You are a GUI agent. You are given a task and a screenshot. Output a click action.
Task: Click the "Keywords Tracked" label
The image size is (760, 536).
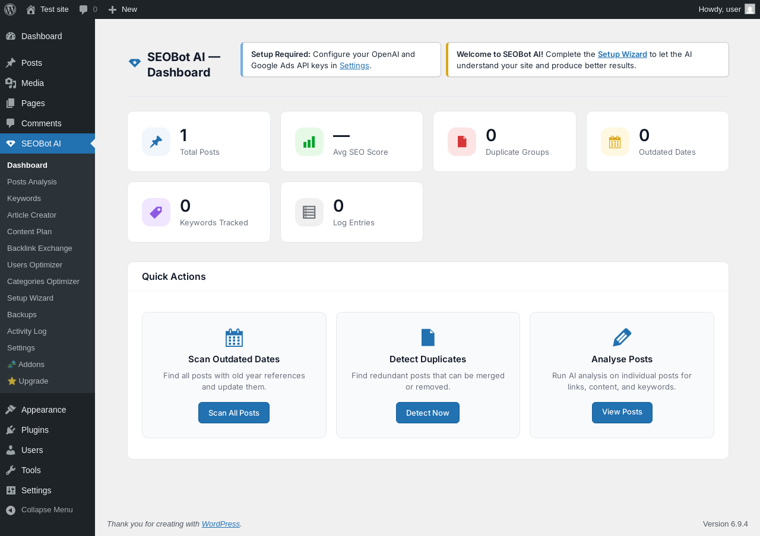click(214, 223)
